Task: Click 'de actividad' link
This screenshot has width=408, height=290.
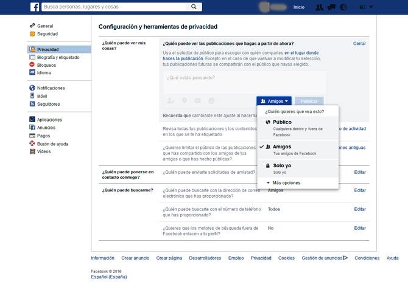Action: pyautogui.click(x=354, y=129)
